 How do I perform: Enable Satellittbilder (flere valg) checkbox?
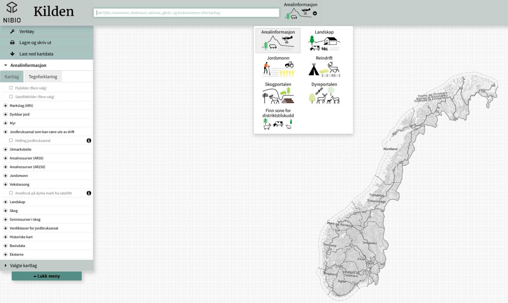tap(11, 97)
